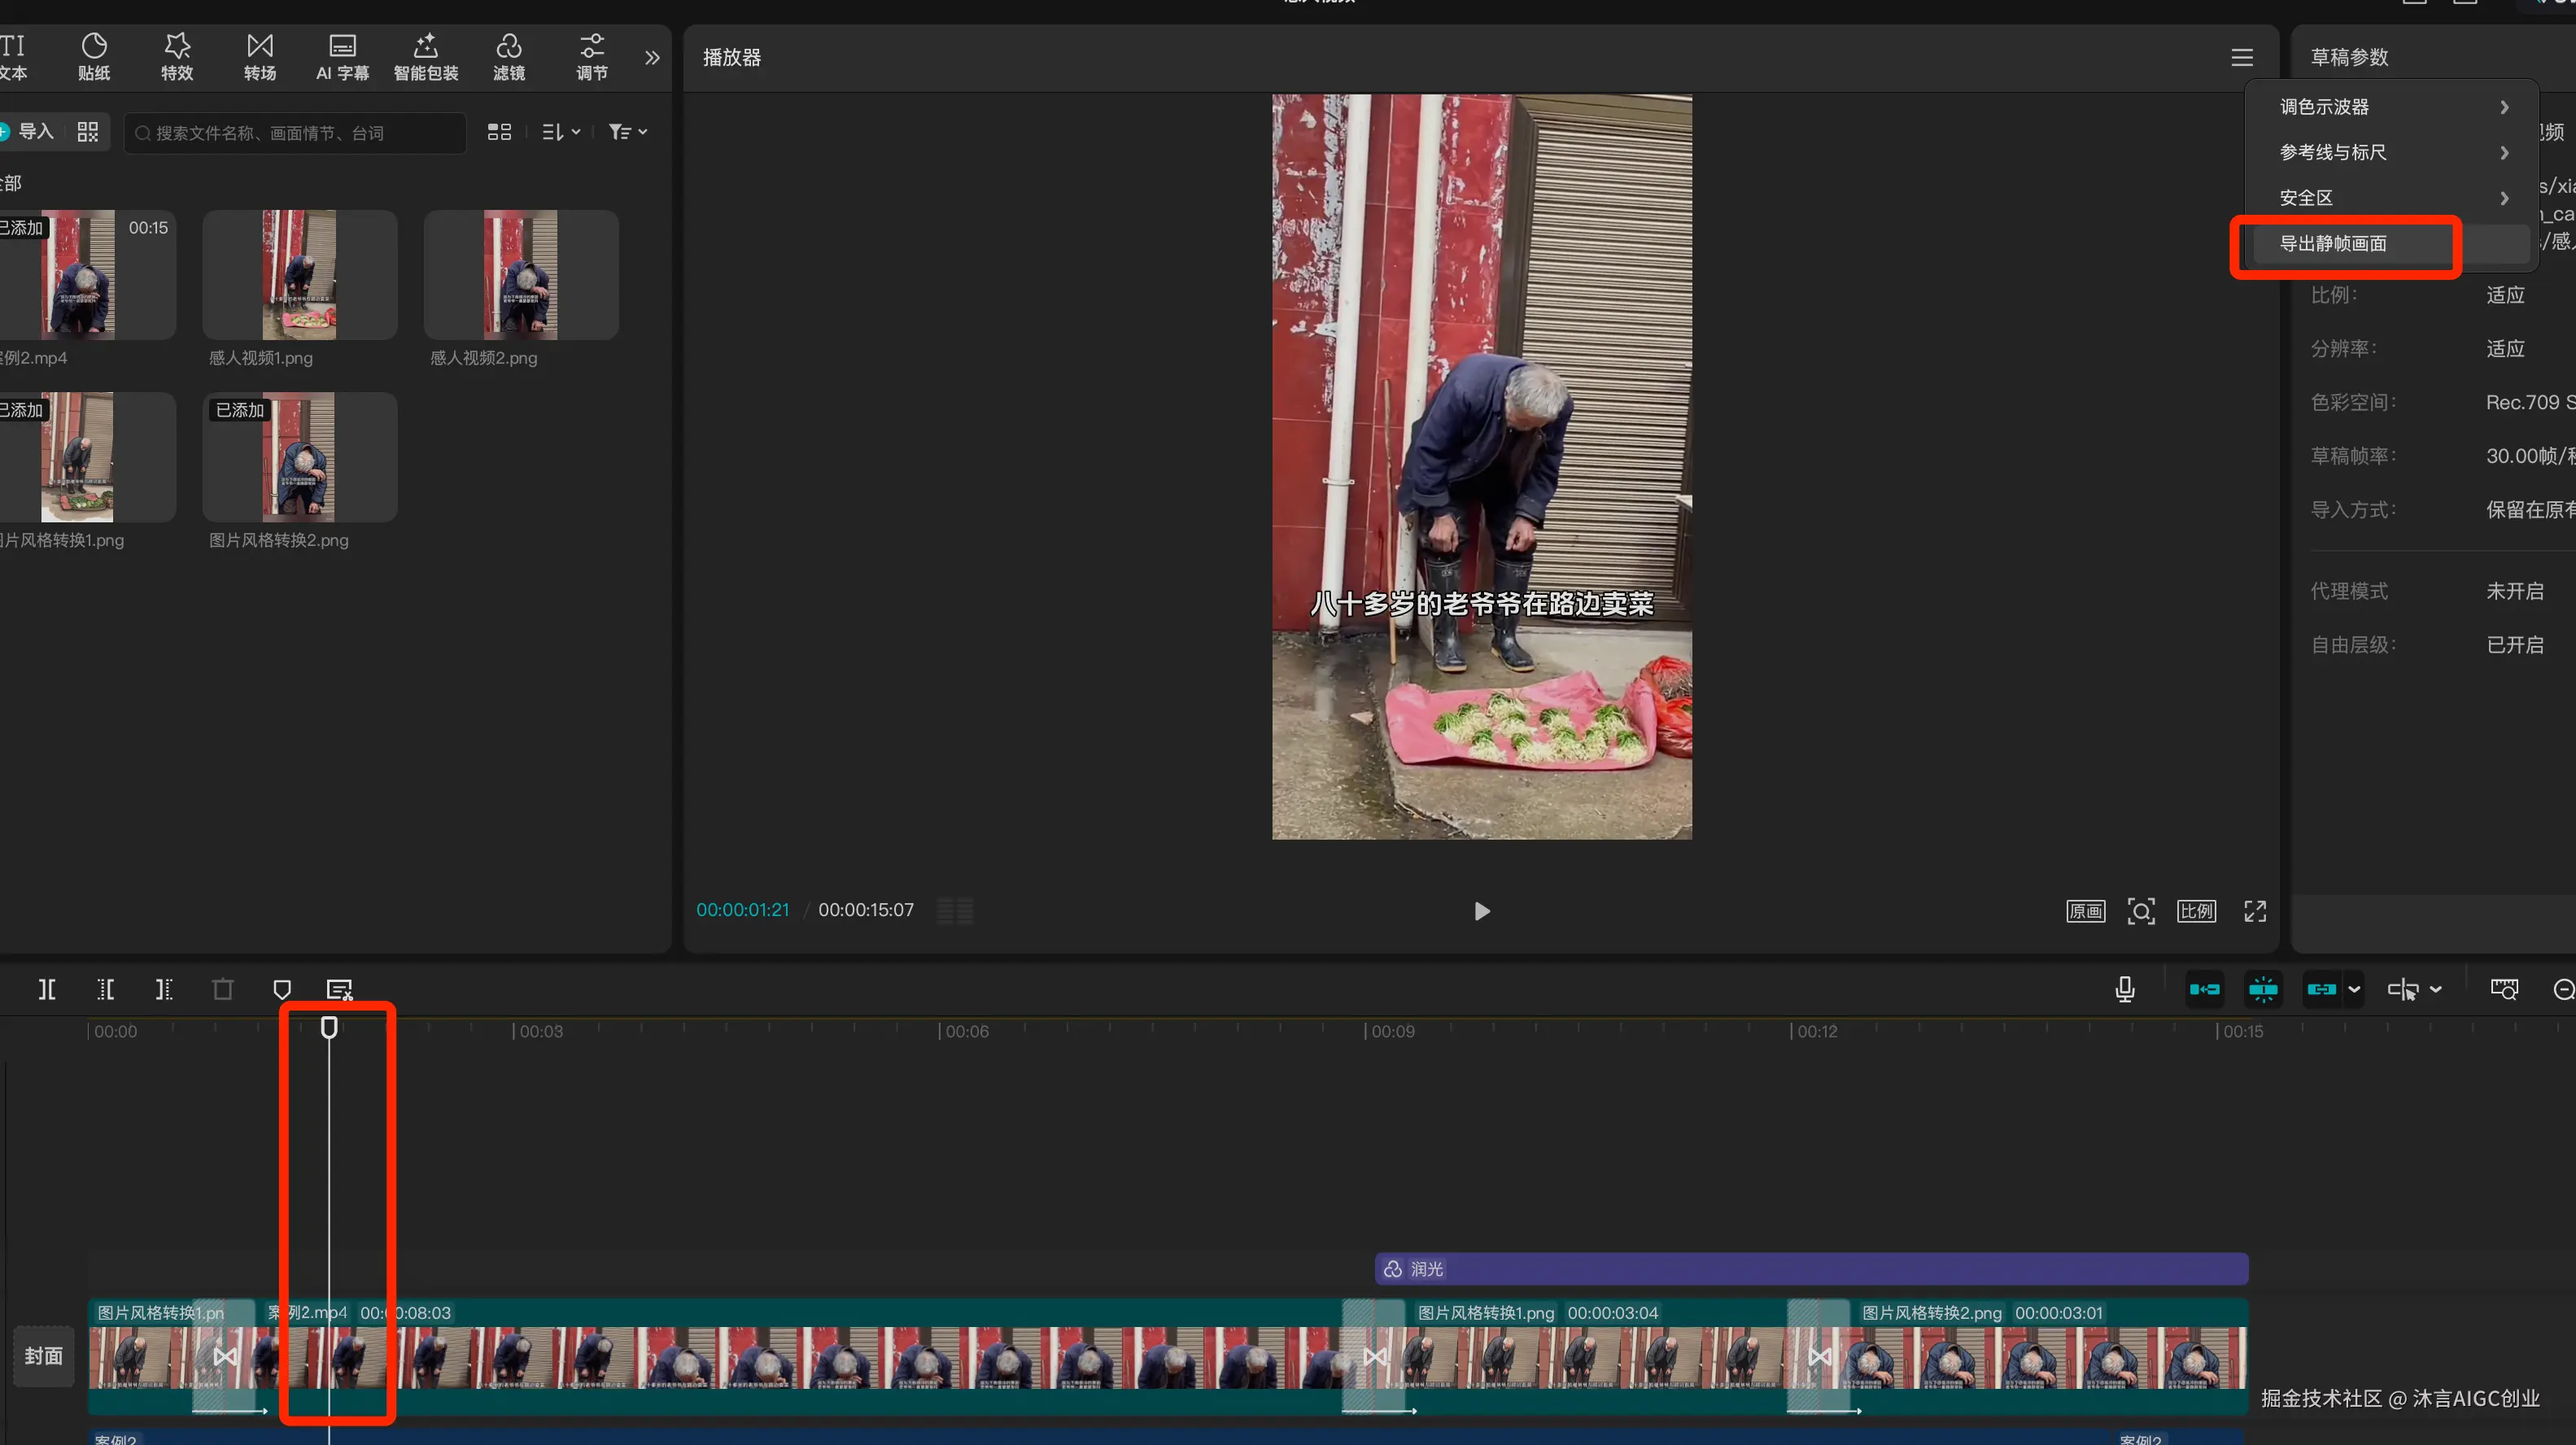Open the media sort order dropdown
Screen dimensions: 2576x1445
click(561, 132)
